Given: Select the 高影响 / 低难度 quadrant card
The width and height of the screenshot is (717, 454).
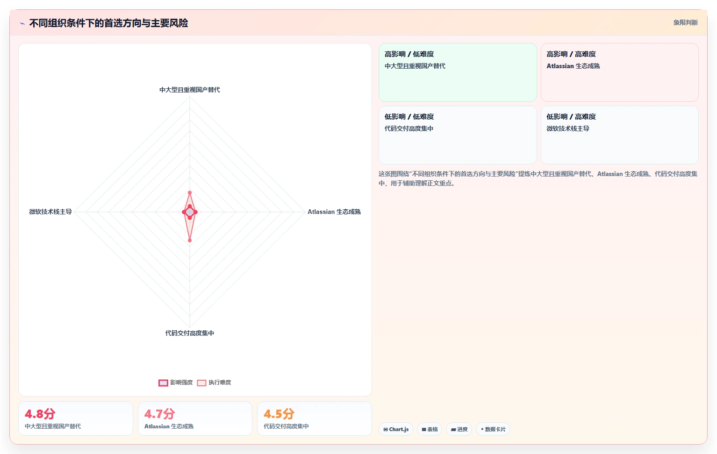Looking at the screenshot, I should click(x=458, y=72).
